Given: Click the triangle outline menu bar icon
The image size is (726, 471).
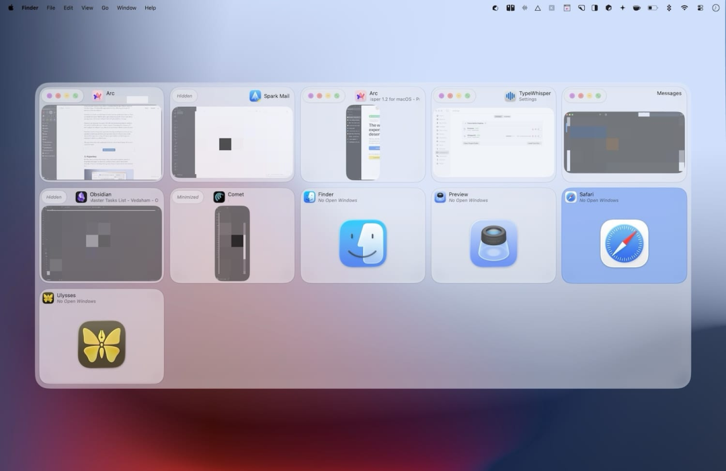Looking at the screenshot, I should tap(538, 8).
